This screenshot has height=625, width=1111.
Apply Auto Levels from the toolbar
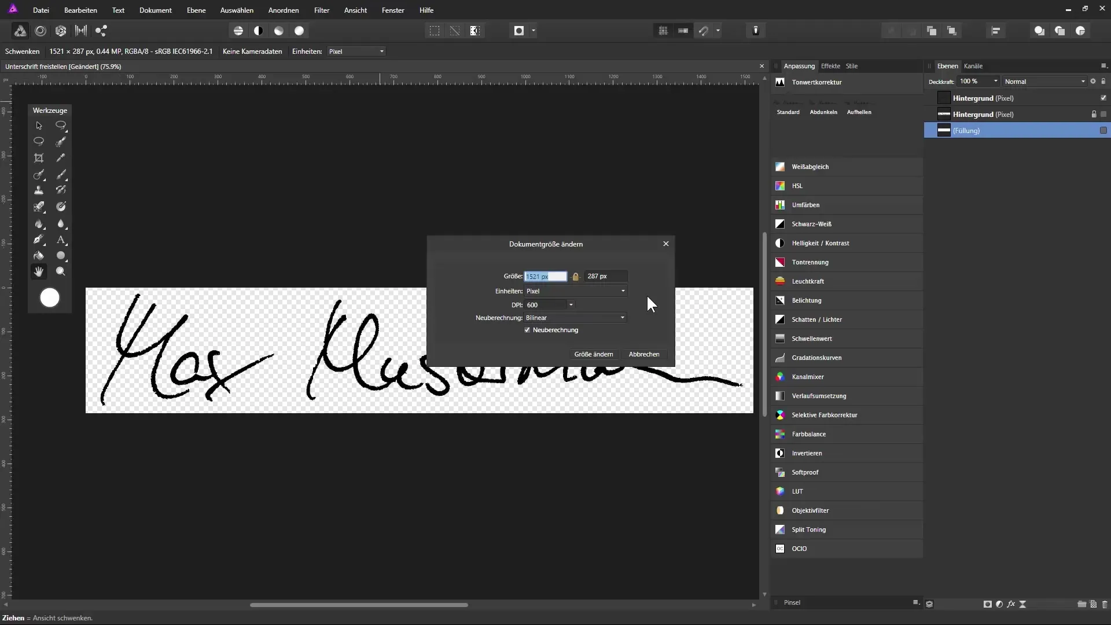pos(238,31)
